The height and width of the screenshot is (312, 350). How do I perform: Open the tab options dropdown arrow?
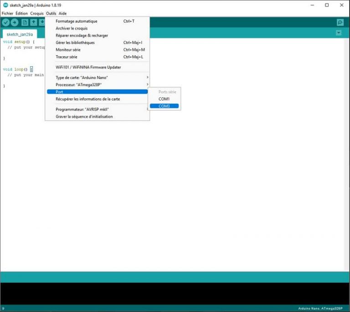[x=339, y=33]
